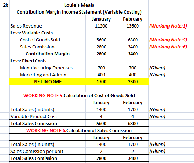The width and height of the screenshot is (194, 163).
Task: Click the Sales Revenue value 11200
Action: [x=101, y=26]
